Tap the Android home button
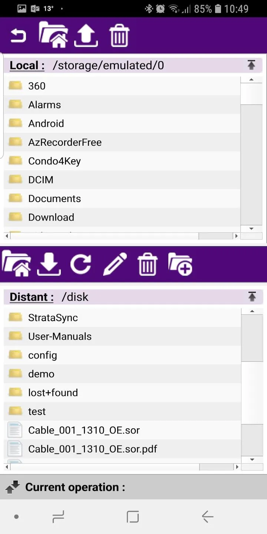267x534 pixels. [x=133, y=516]
